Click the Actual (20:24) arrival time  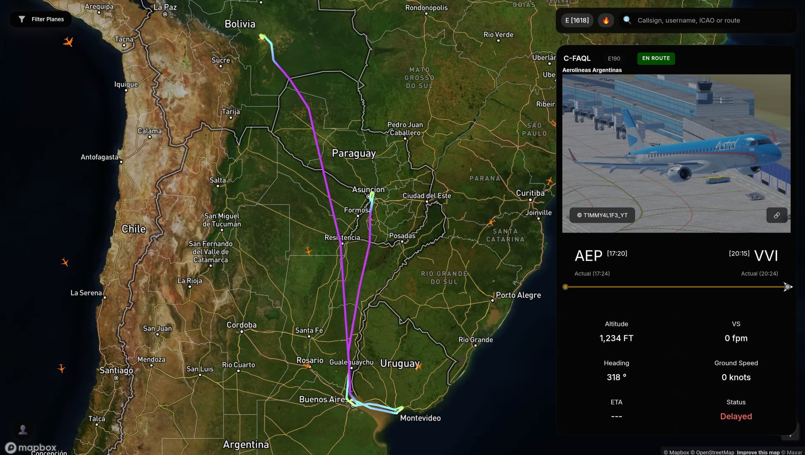pos(759,273)
